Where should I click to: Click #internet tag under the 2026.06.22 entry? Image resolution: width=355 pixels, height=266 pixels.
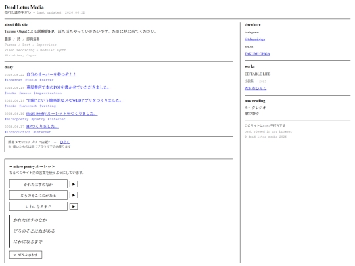(x=13, y=80)
